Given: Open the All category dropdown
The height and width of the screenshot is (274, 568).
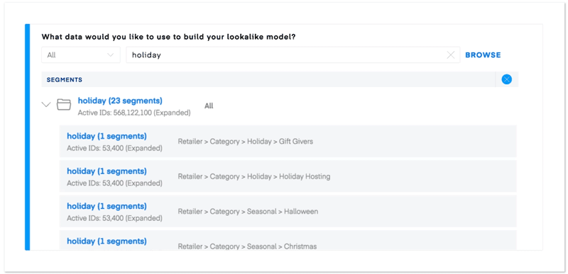Looking at the screenshot, I should pos(81,55).
